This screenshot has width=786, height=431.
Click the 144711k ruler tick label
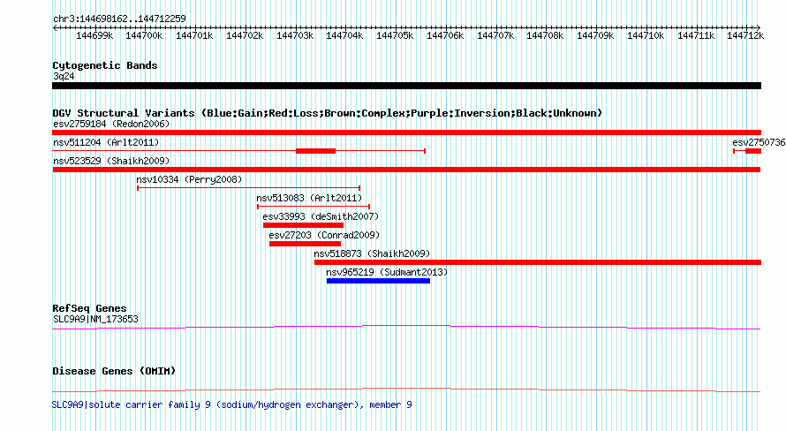(x=696, y=35)
